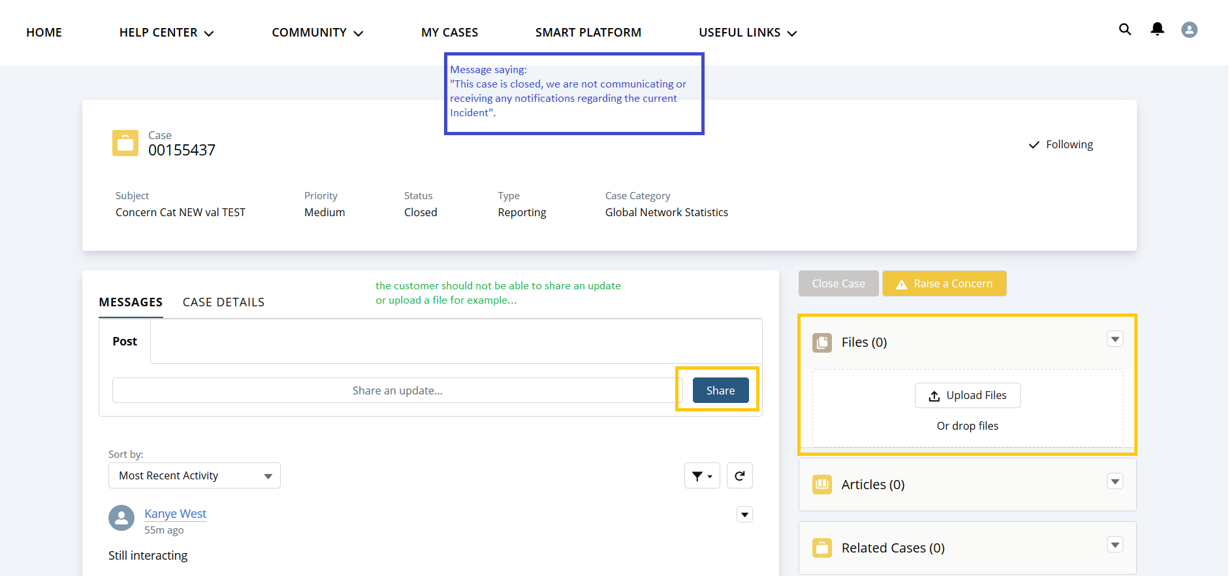
Task: Go to My Cases in navigation
Action: pos(449,33)
